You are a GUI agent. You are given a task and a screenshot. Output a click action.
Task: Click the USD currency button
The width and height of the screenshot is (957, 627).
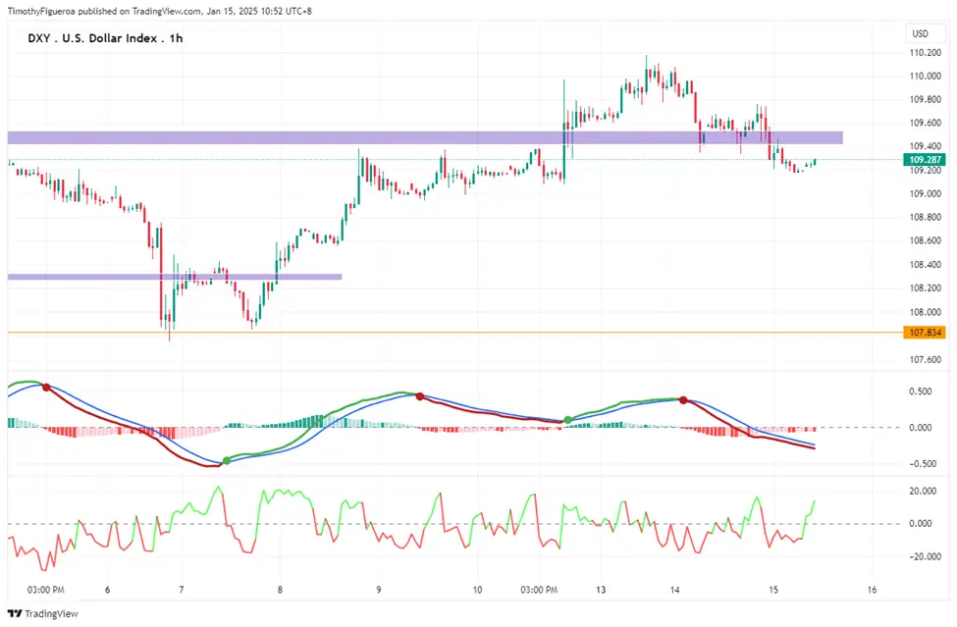(920, 34)
